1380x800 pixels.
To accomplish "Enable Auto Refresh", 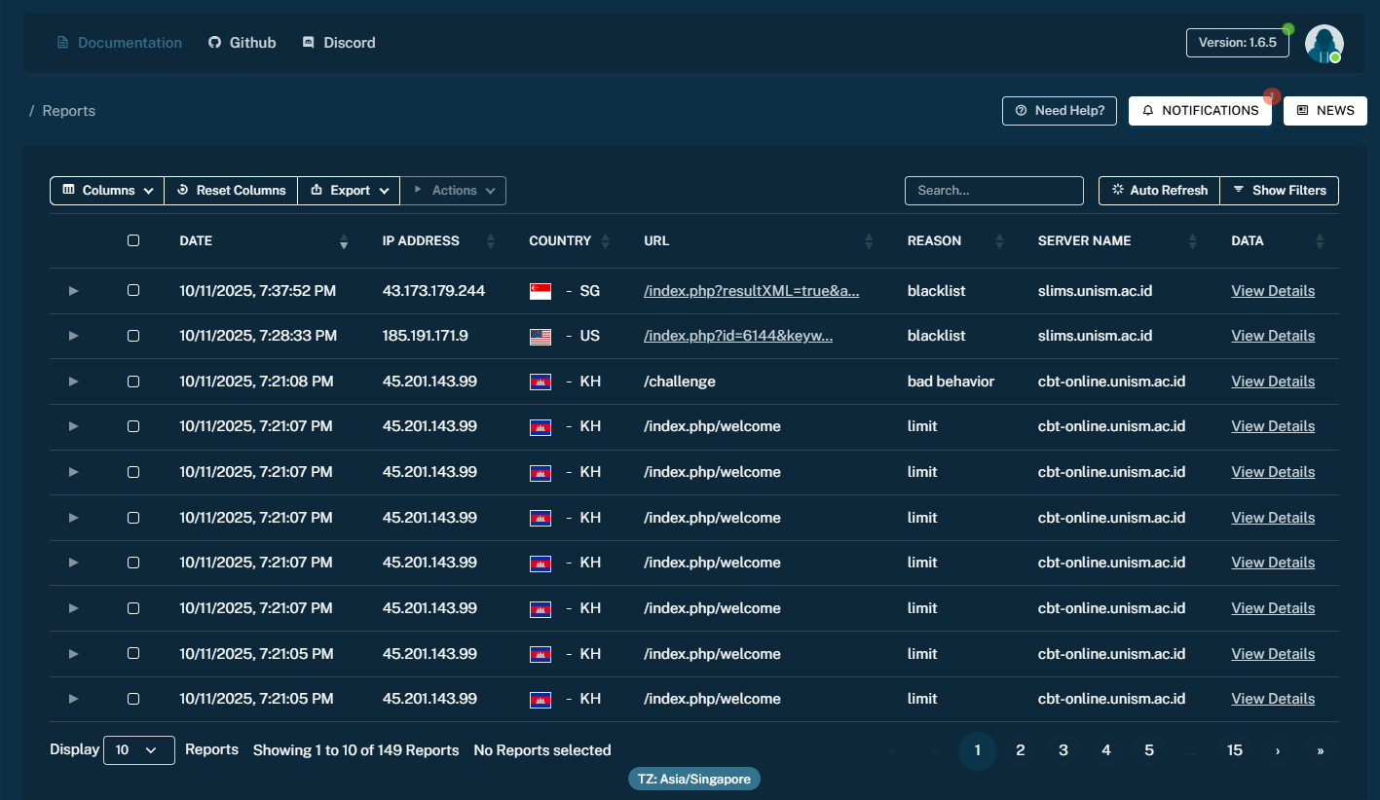I will pyautogui.click(x=1159, y=191).
